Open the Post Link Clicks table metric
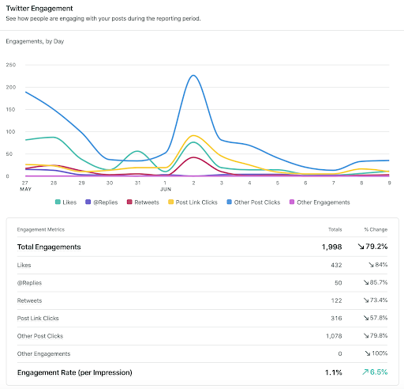The height and width of the screenshot is (389, 404). [38, 319]
